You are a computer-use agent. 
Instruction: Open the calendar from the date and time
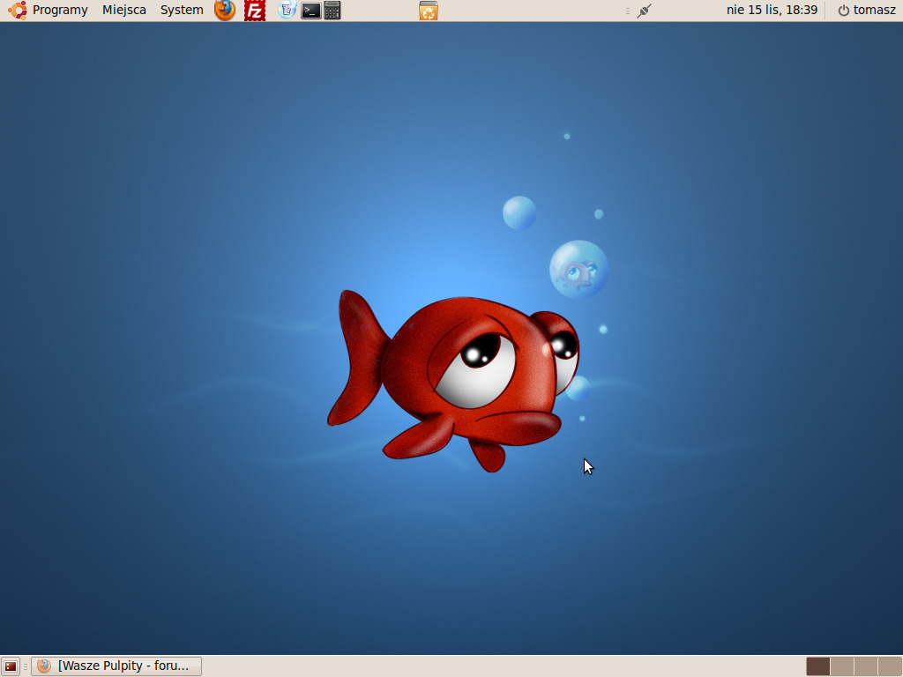click(772, 11)
